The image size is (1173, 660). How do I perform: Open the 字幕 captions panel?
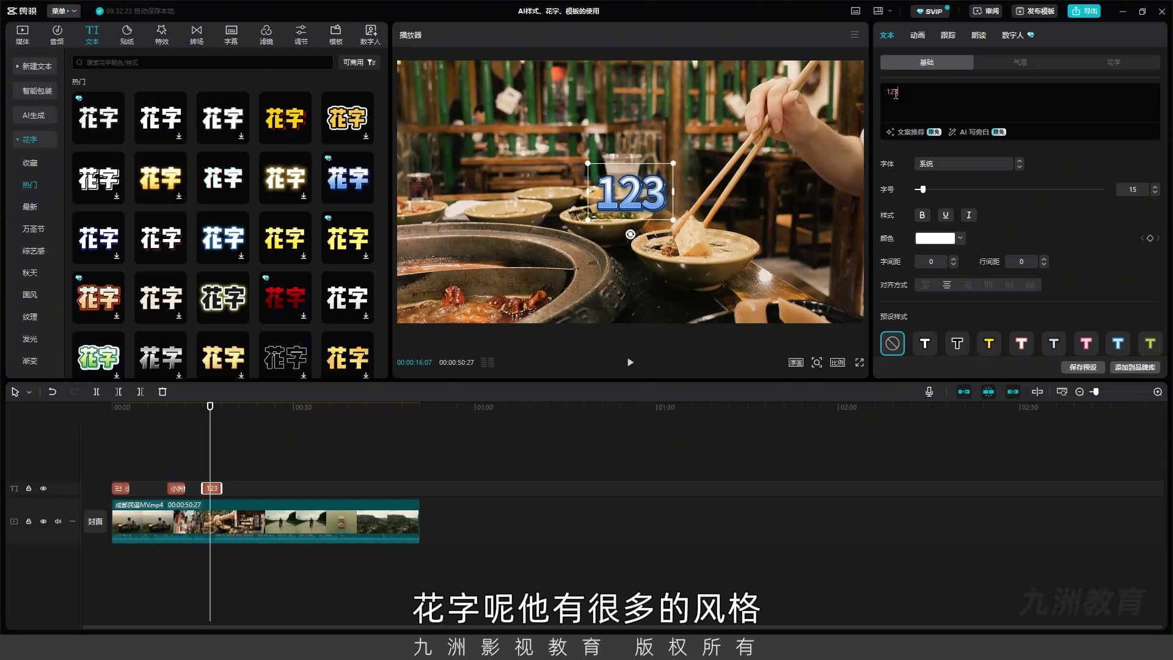pos(231,35)
